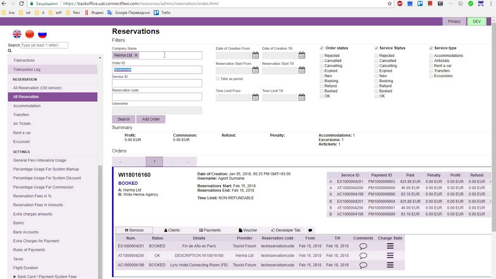
Task: Open comments for EX1000004201 row
Action: tap(363, 246)
